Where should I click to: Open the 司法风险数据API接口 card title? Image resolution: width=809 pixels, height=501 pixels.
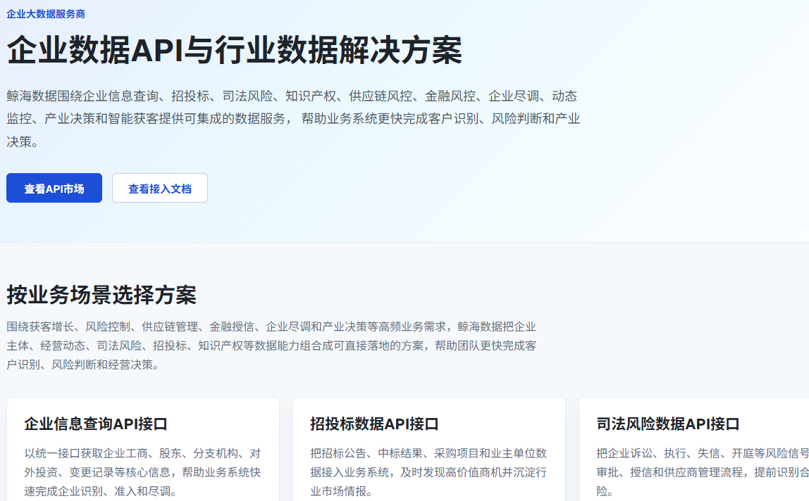[668, 424]
